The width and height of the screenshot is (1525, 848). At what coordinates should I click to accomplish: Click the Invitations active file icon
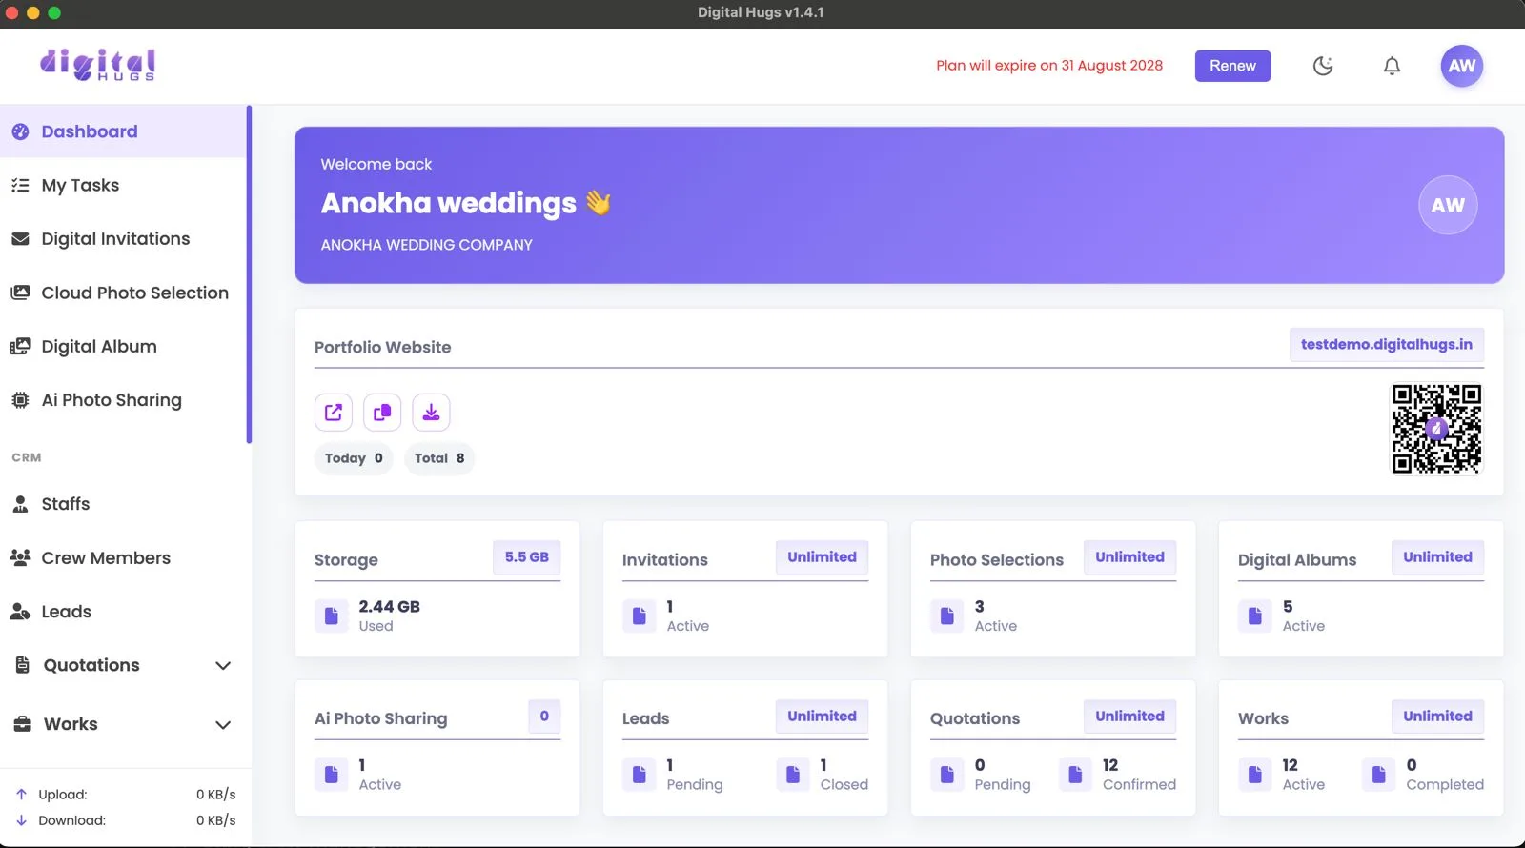pyautogui.click(x=640, y=616)
